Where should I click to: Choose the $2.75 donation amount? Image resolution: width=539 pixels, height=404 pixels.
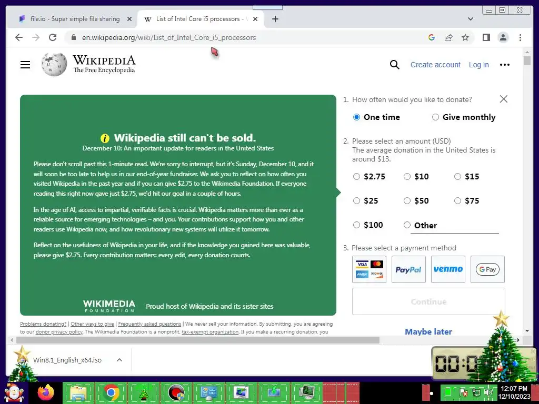click(x=356, y=177)
